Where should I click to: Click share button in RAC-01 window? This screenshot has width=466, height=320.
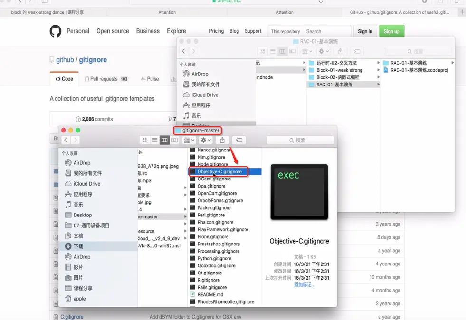pos(340,51)
